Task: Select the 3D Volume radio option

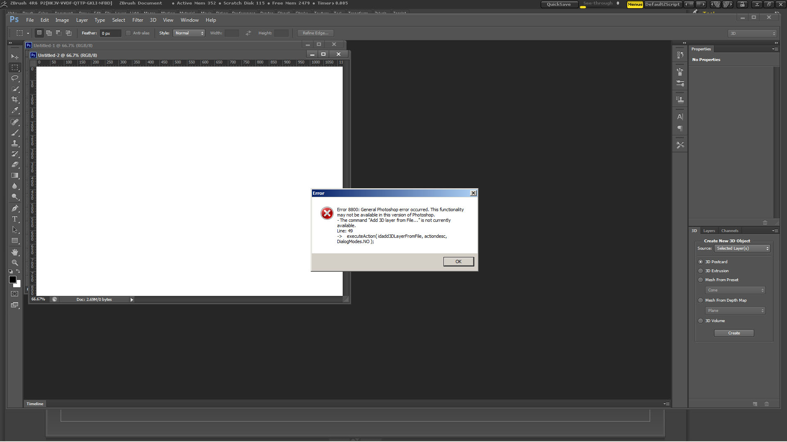Action: tap(701, 321)
